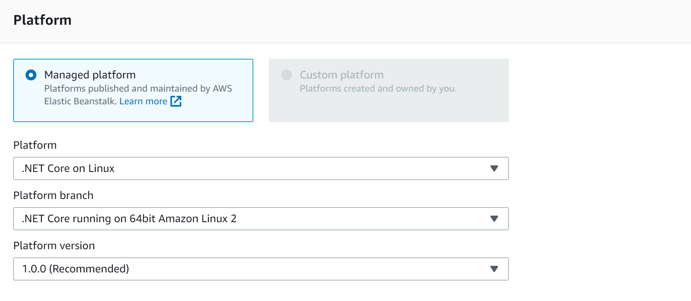
Task: Click the external link icon beside Learn more
Action: pos(176,101)
